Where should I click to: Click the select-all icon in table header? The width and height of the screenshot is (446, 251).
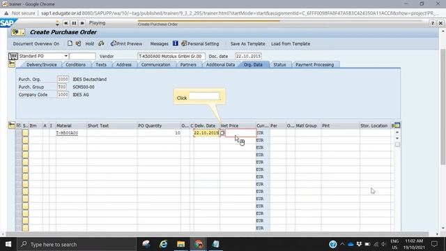19,125
